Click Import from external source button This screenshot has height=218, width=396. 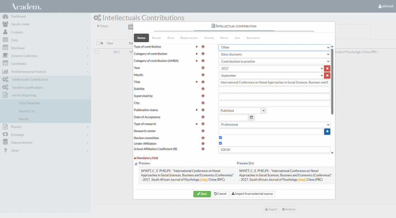[252, 194]
